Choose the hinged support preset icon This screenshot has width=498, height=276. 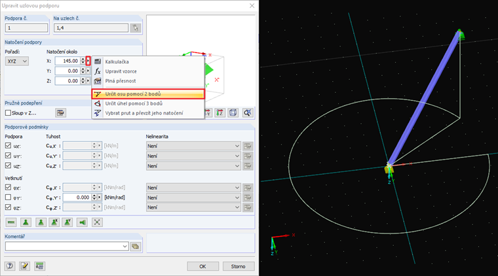pyautogui.click(x=41, y=222)
